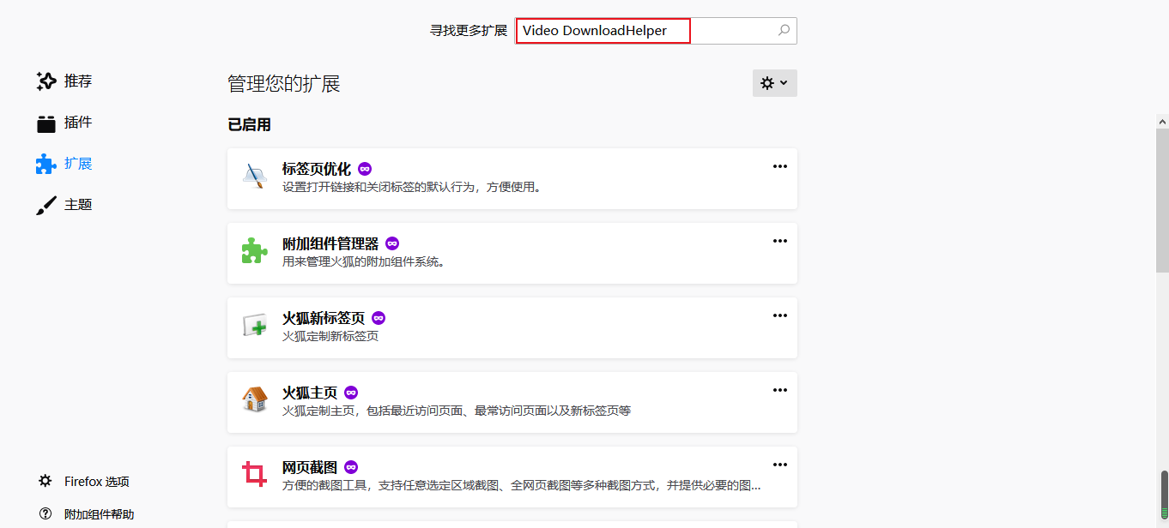Image resolution: width=1169 pixels, height=528 pixels.
Task: Click the purple badge beside 标签页优化
Action: pyautogui.click(x=365, y=169)
